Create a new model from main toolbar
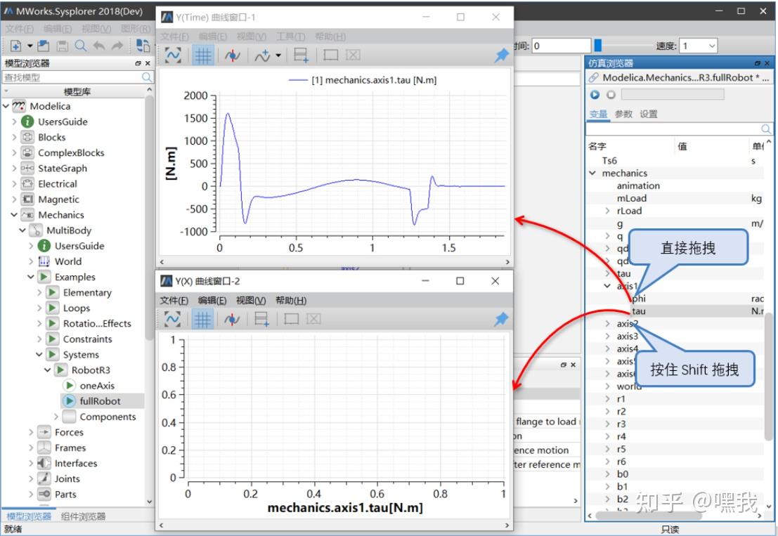 click(x=16, y=46)
